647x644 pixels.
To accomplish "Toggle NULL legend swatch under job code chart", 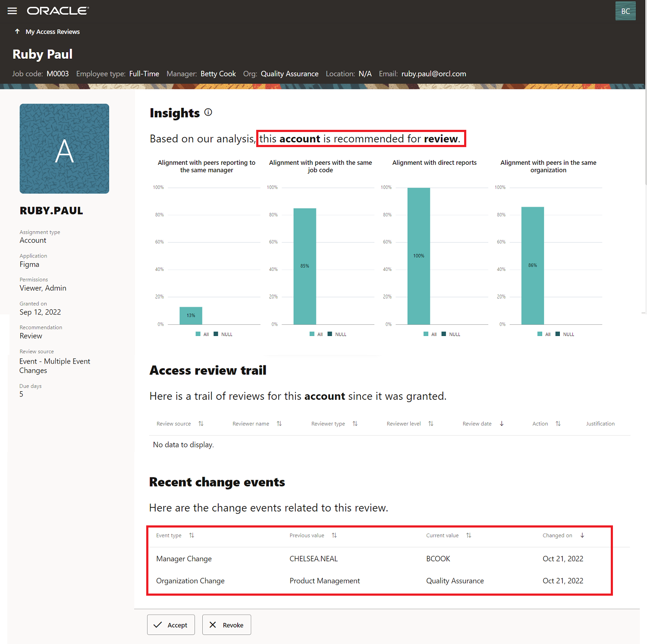I will 330,334.
